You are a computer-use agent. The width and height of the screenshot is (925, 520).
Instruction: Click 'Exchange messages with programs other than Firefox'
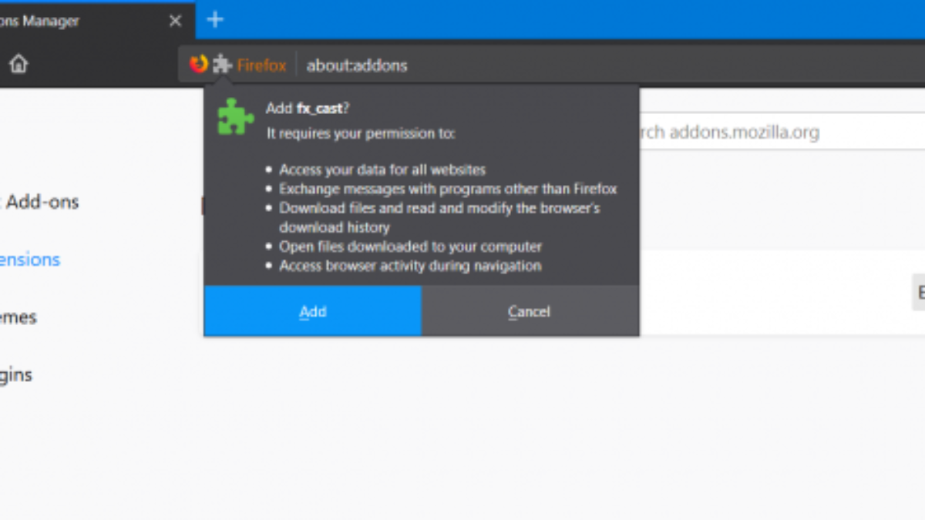(x=448, y=189)
